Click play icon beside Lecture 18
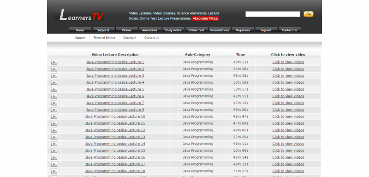This screenshot has height=177, width=369. [54, 171]
